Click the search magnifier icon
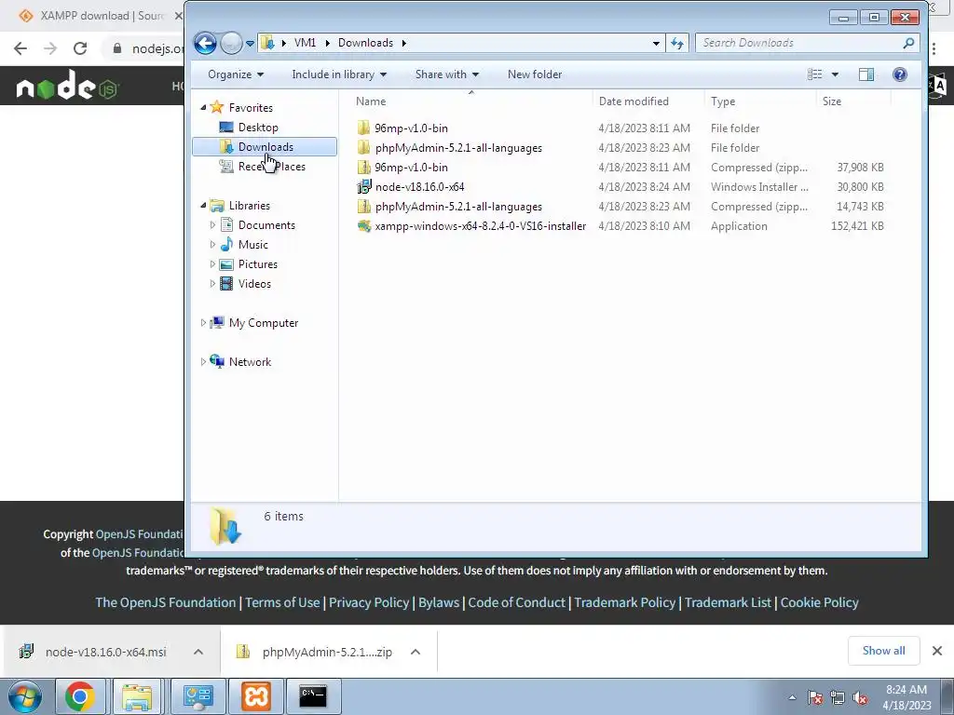The width and height of the screenshot is (954, 715). click(908, 43)
